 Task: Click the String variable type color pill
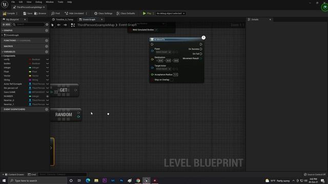tap(30, 80)
